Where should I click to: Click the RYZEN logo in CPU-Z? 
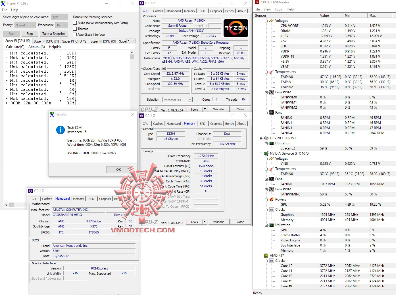(x=236, y=28)
